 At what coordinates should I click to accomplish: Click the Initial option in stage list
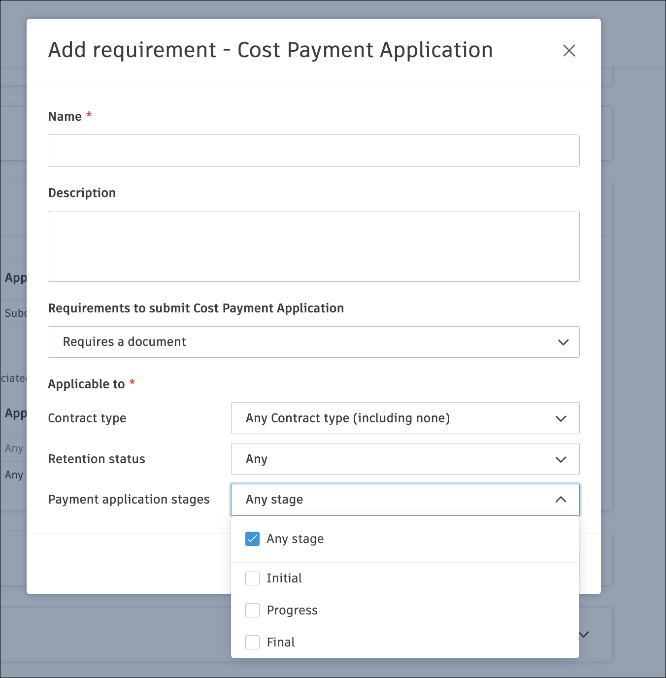284,578
